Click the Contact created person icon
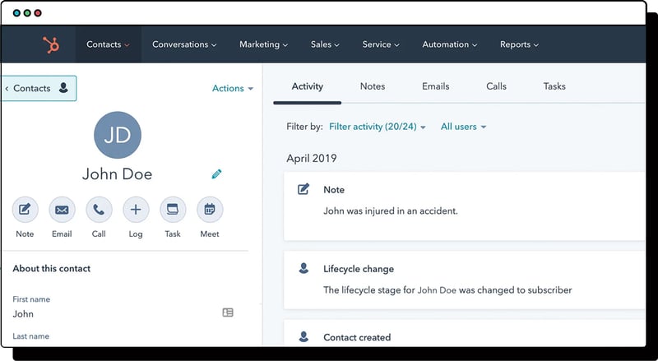 pyautogui.click(x=304, y=336)
